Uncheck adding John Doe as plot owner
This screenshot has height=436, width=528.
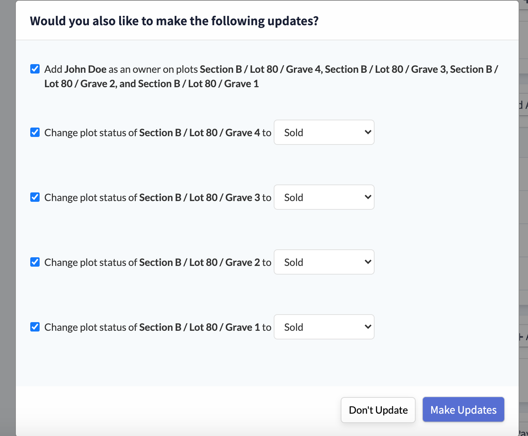pos(35,68)
